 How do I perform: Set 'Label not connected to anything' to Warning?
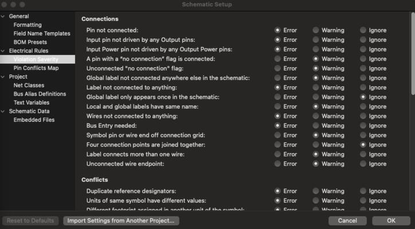[316, 88]
